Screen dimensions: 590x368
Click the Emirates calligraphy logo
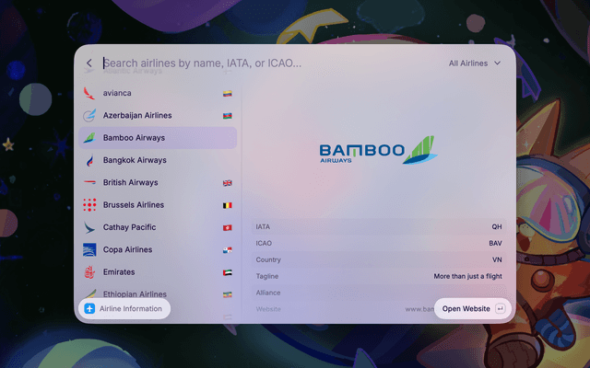click(89, 272)
